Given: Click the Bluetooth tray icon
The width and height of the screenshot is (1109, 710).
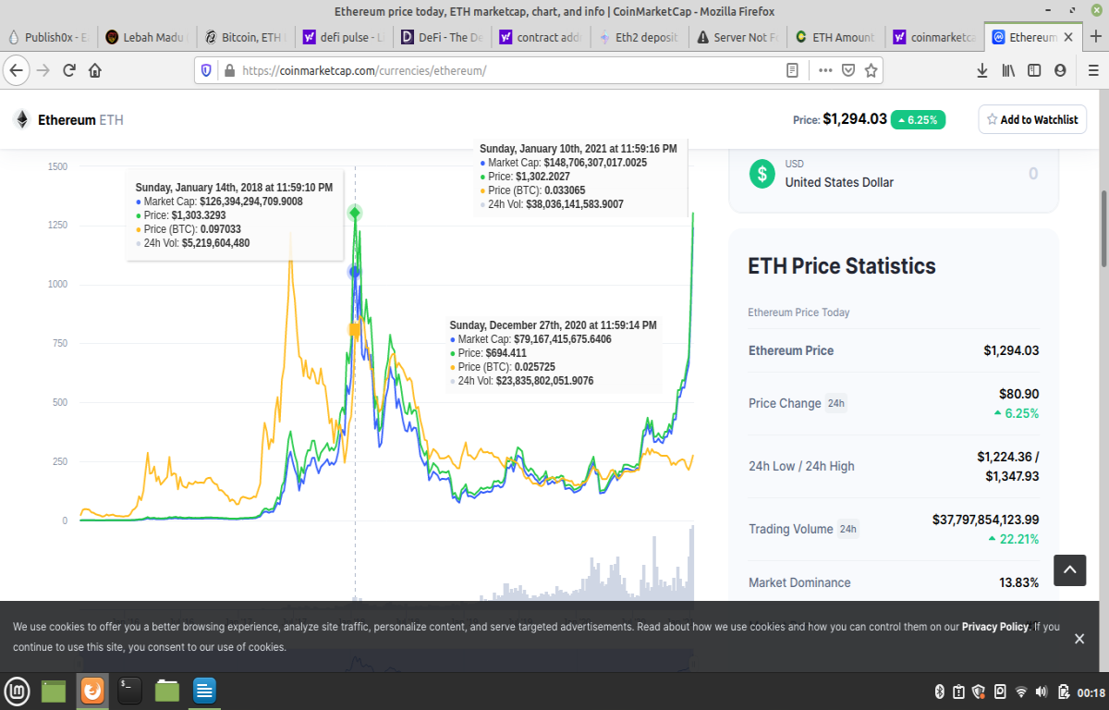Looking at the screenshot, I should click(x=939, y=692).
